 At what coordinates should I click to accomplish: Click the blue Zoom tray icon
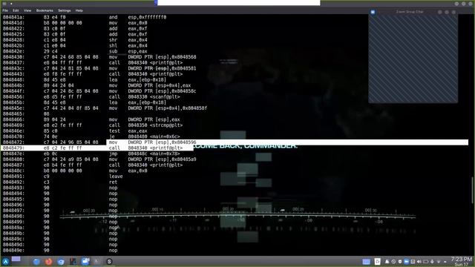point(406,262)
